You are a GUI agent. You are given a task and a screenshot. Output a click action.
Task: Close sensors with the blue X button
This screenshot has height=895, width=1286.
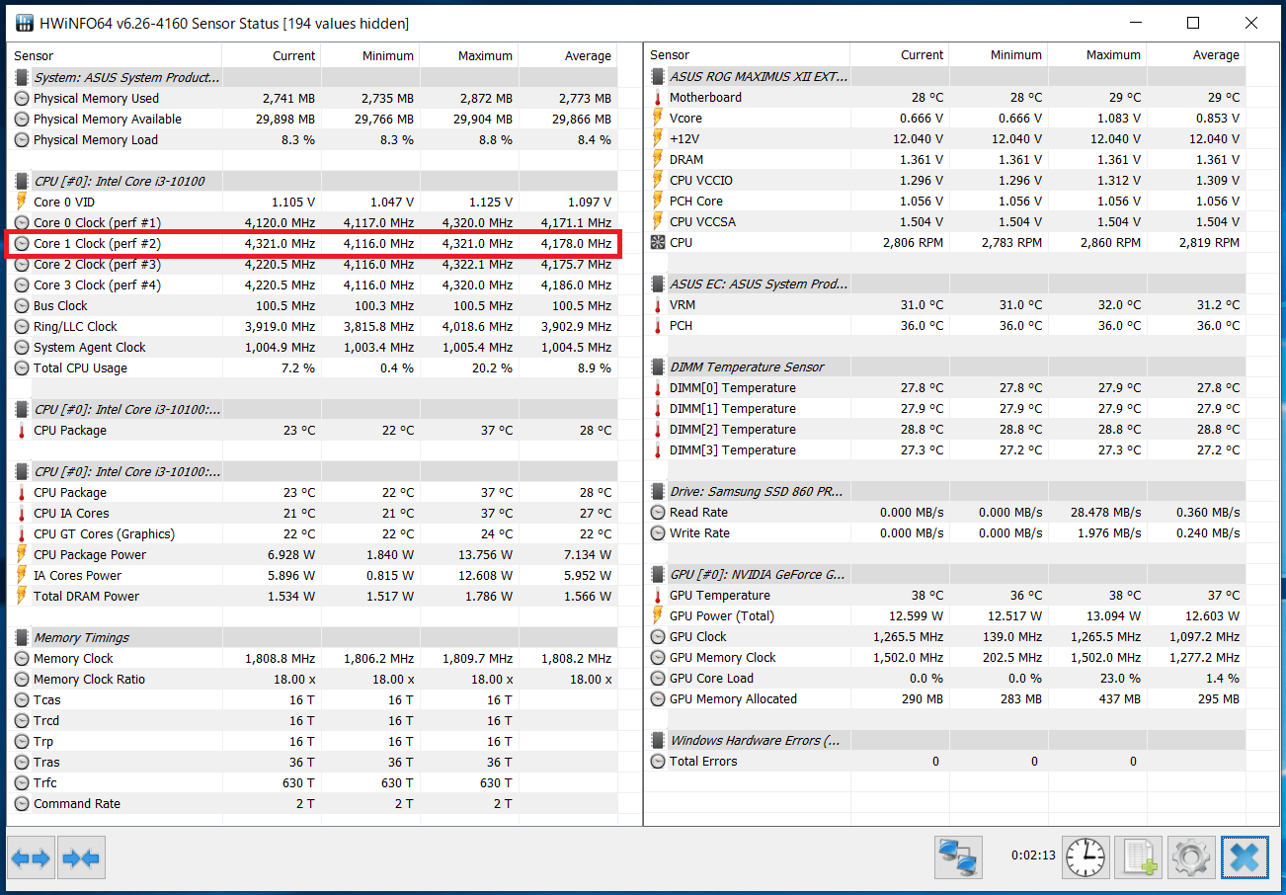[x=1245, y=857]
